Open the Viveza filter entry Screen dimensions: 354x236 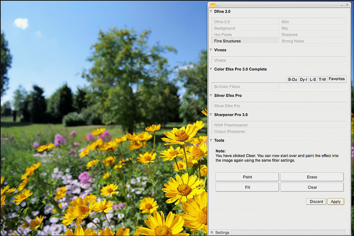(x=279, y=60)
